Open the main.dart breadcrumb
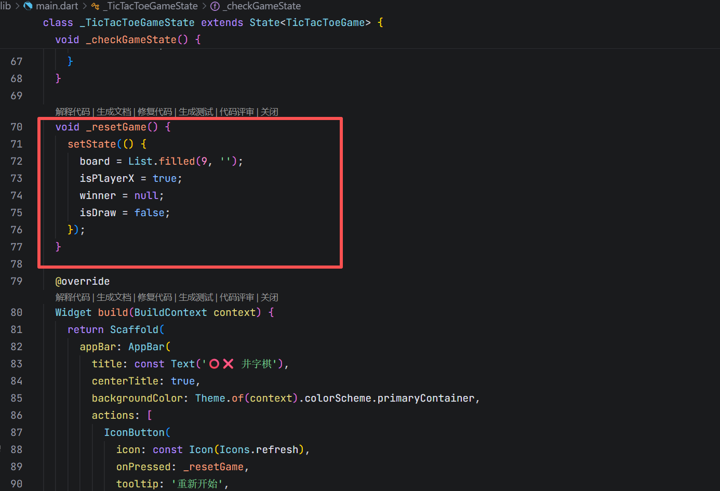Screen dimensions: 720x491 click(x=57, y=6)
